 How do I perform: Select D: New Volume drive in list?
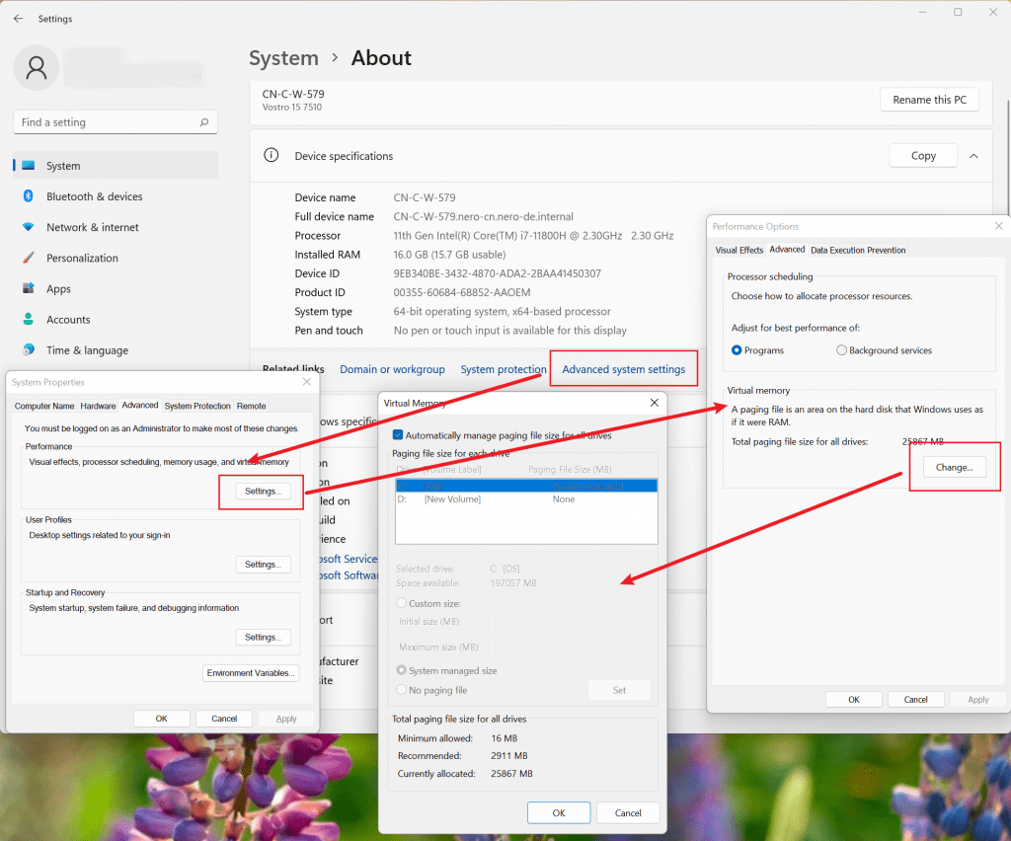[452, 499]
